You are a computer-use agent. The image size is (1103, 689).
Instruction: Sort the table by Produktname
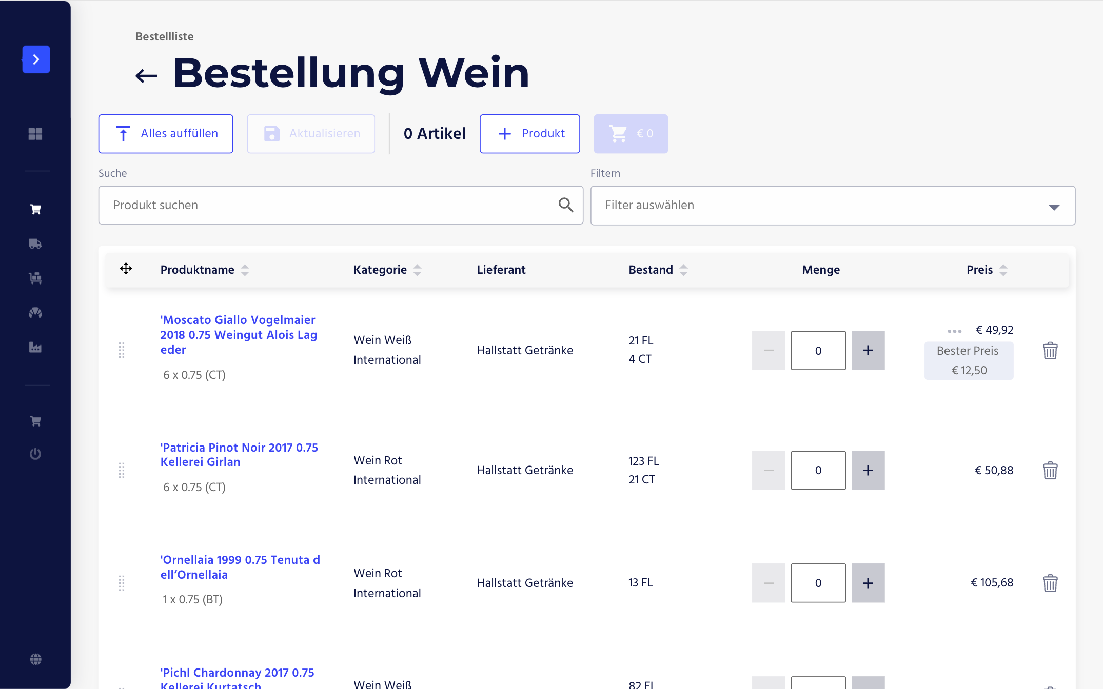click(x=245, y=269)
